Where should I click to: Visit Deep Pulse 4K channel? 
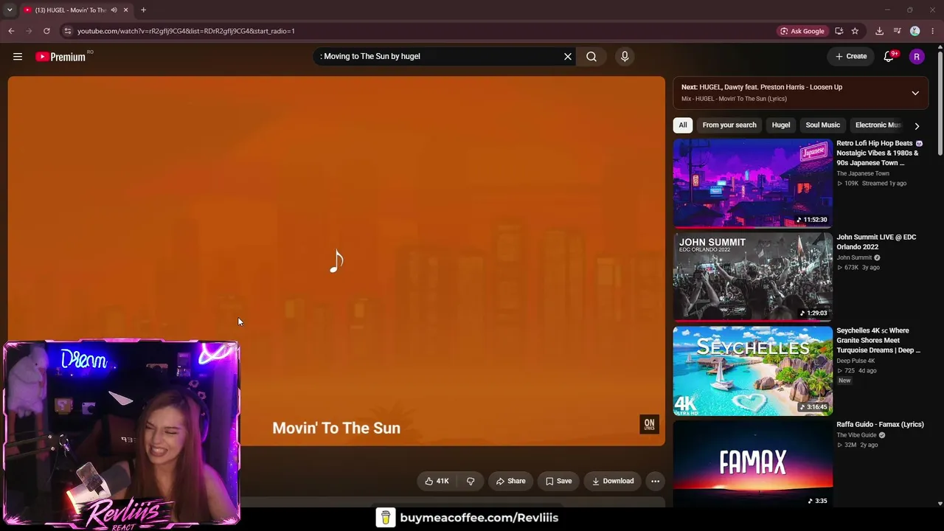coord(855,361)
